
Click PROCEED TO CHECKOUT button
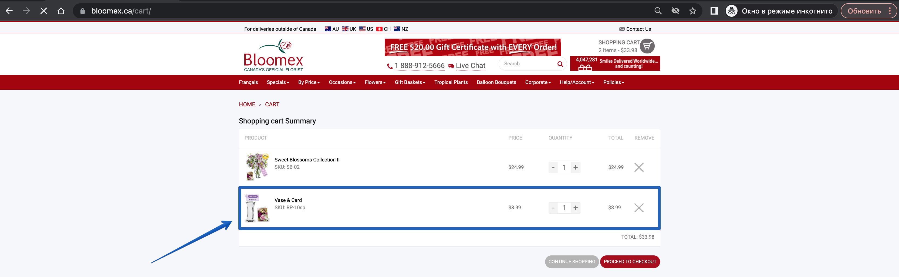coord(630,262)
